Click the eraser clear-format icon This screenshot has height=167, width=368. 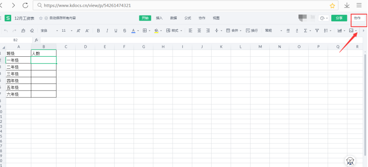(32, 30)
